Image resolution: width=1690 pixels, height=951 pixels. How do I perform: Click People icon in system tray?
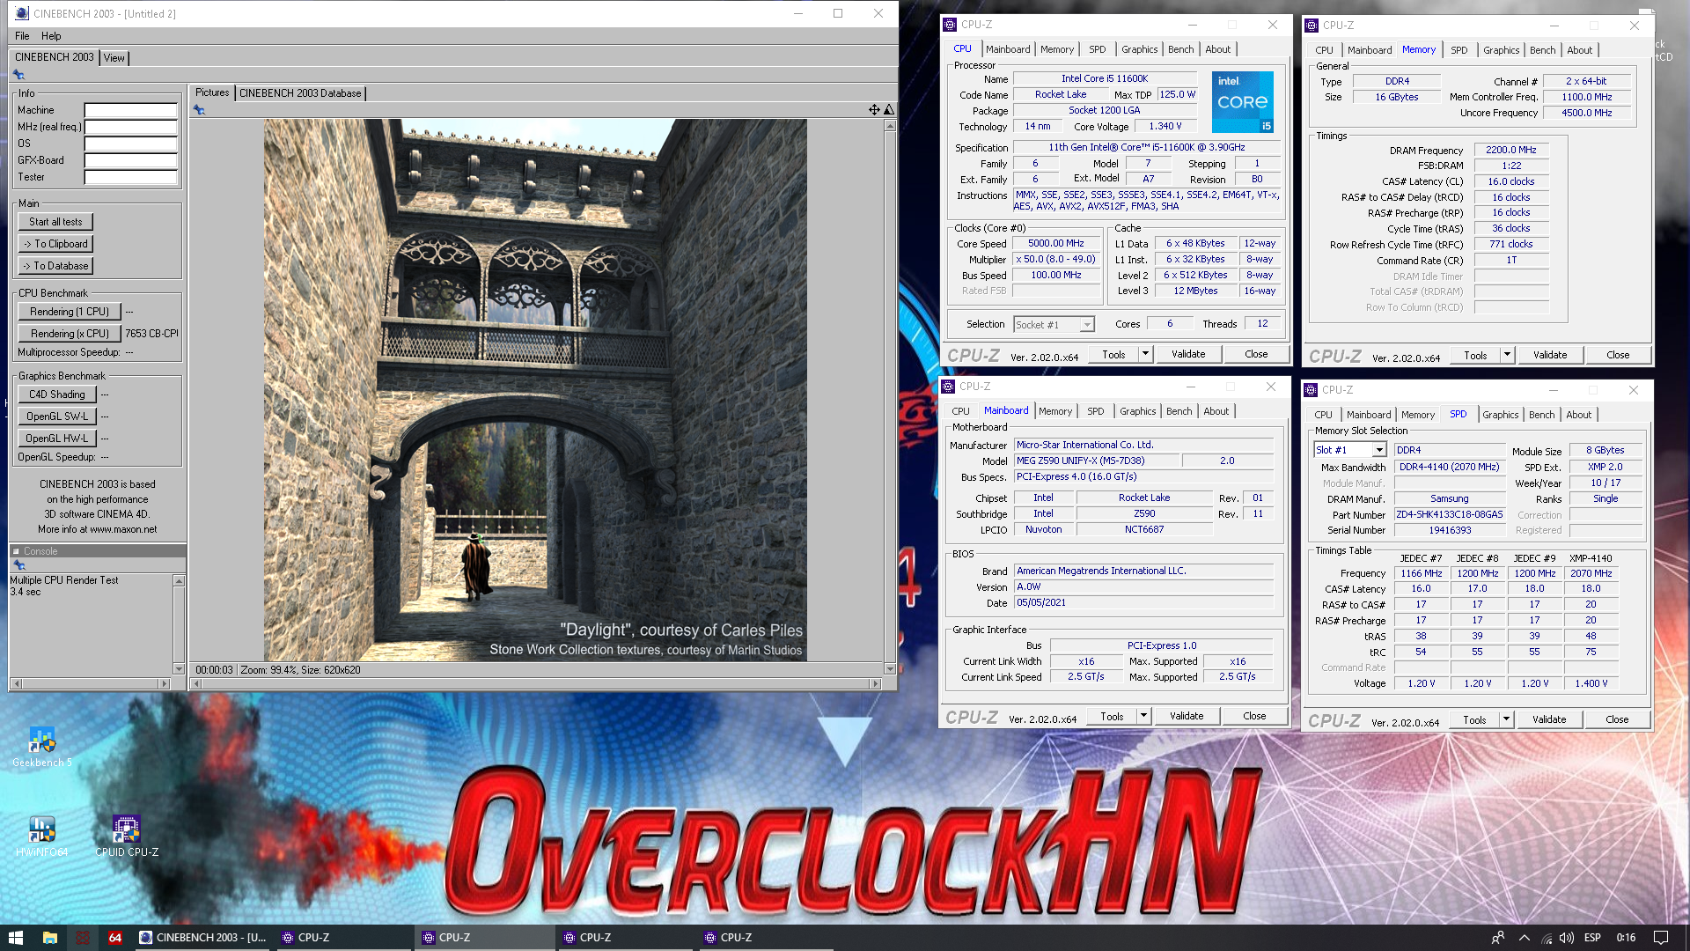tap(1497, 938)
